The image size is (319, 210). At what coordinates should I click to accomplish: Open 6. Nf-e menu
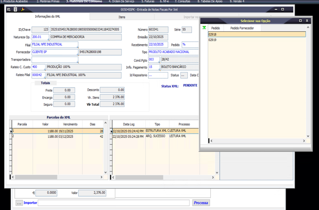coord(164,1)
